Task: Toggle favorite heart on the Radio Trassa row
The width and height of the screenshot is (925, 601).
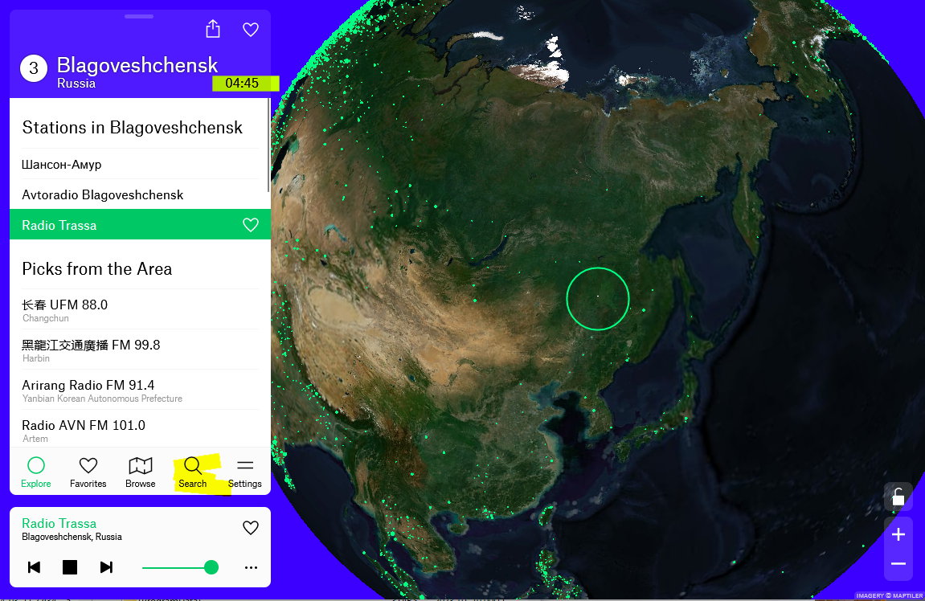Action: [251, 225]
